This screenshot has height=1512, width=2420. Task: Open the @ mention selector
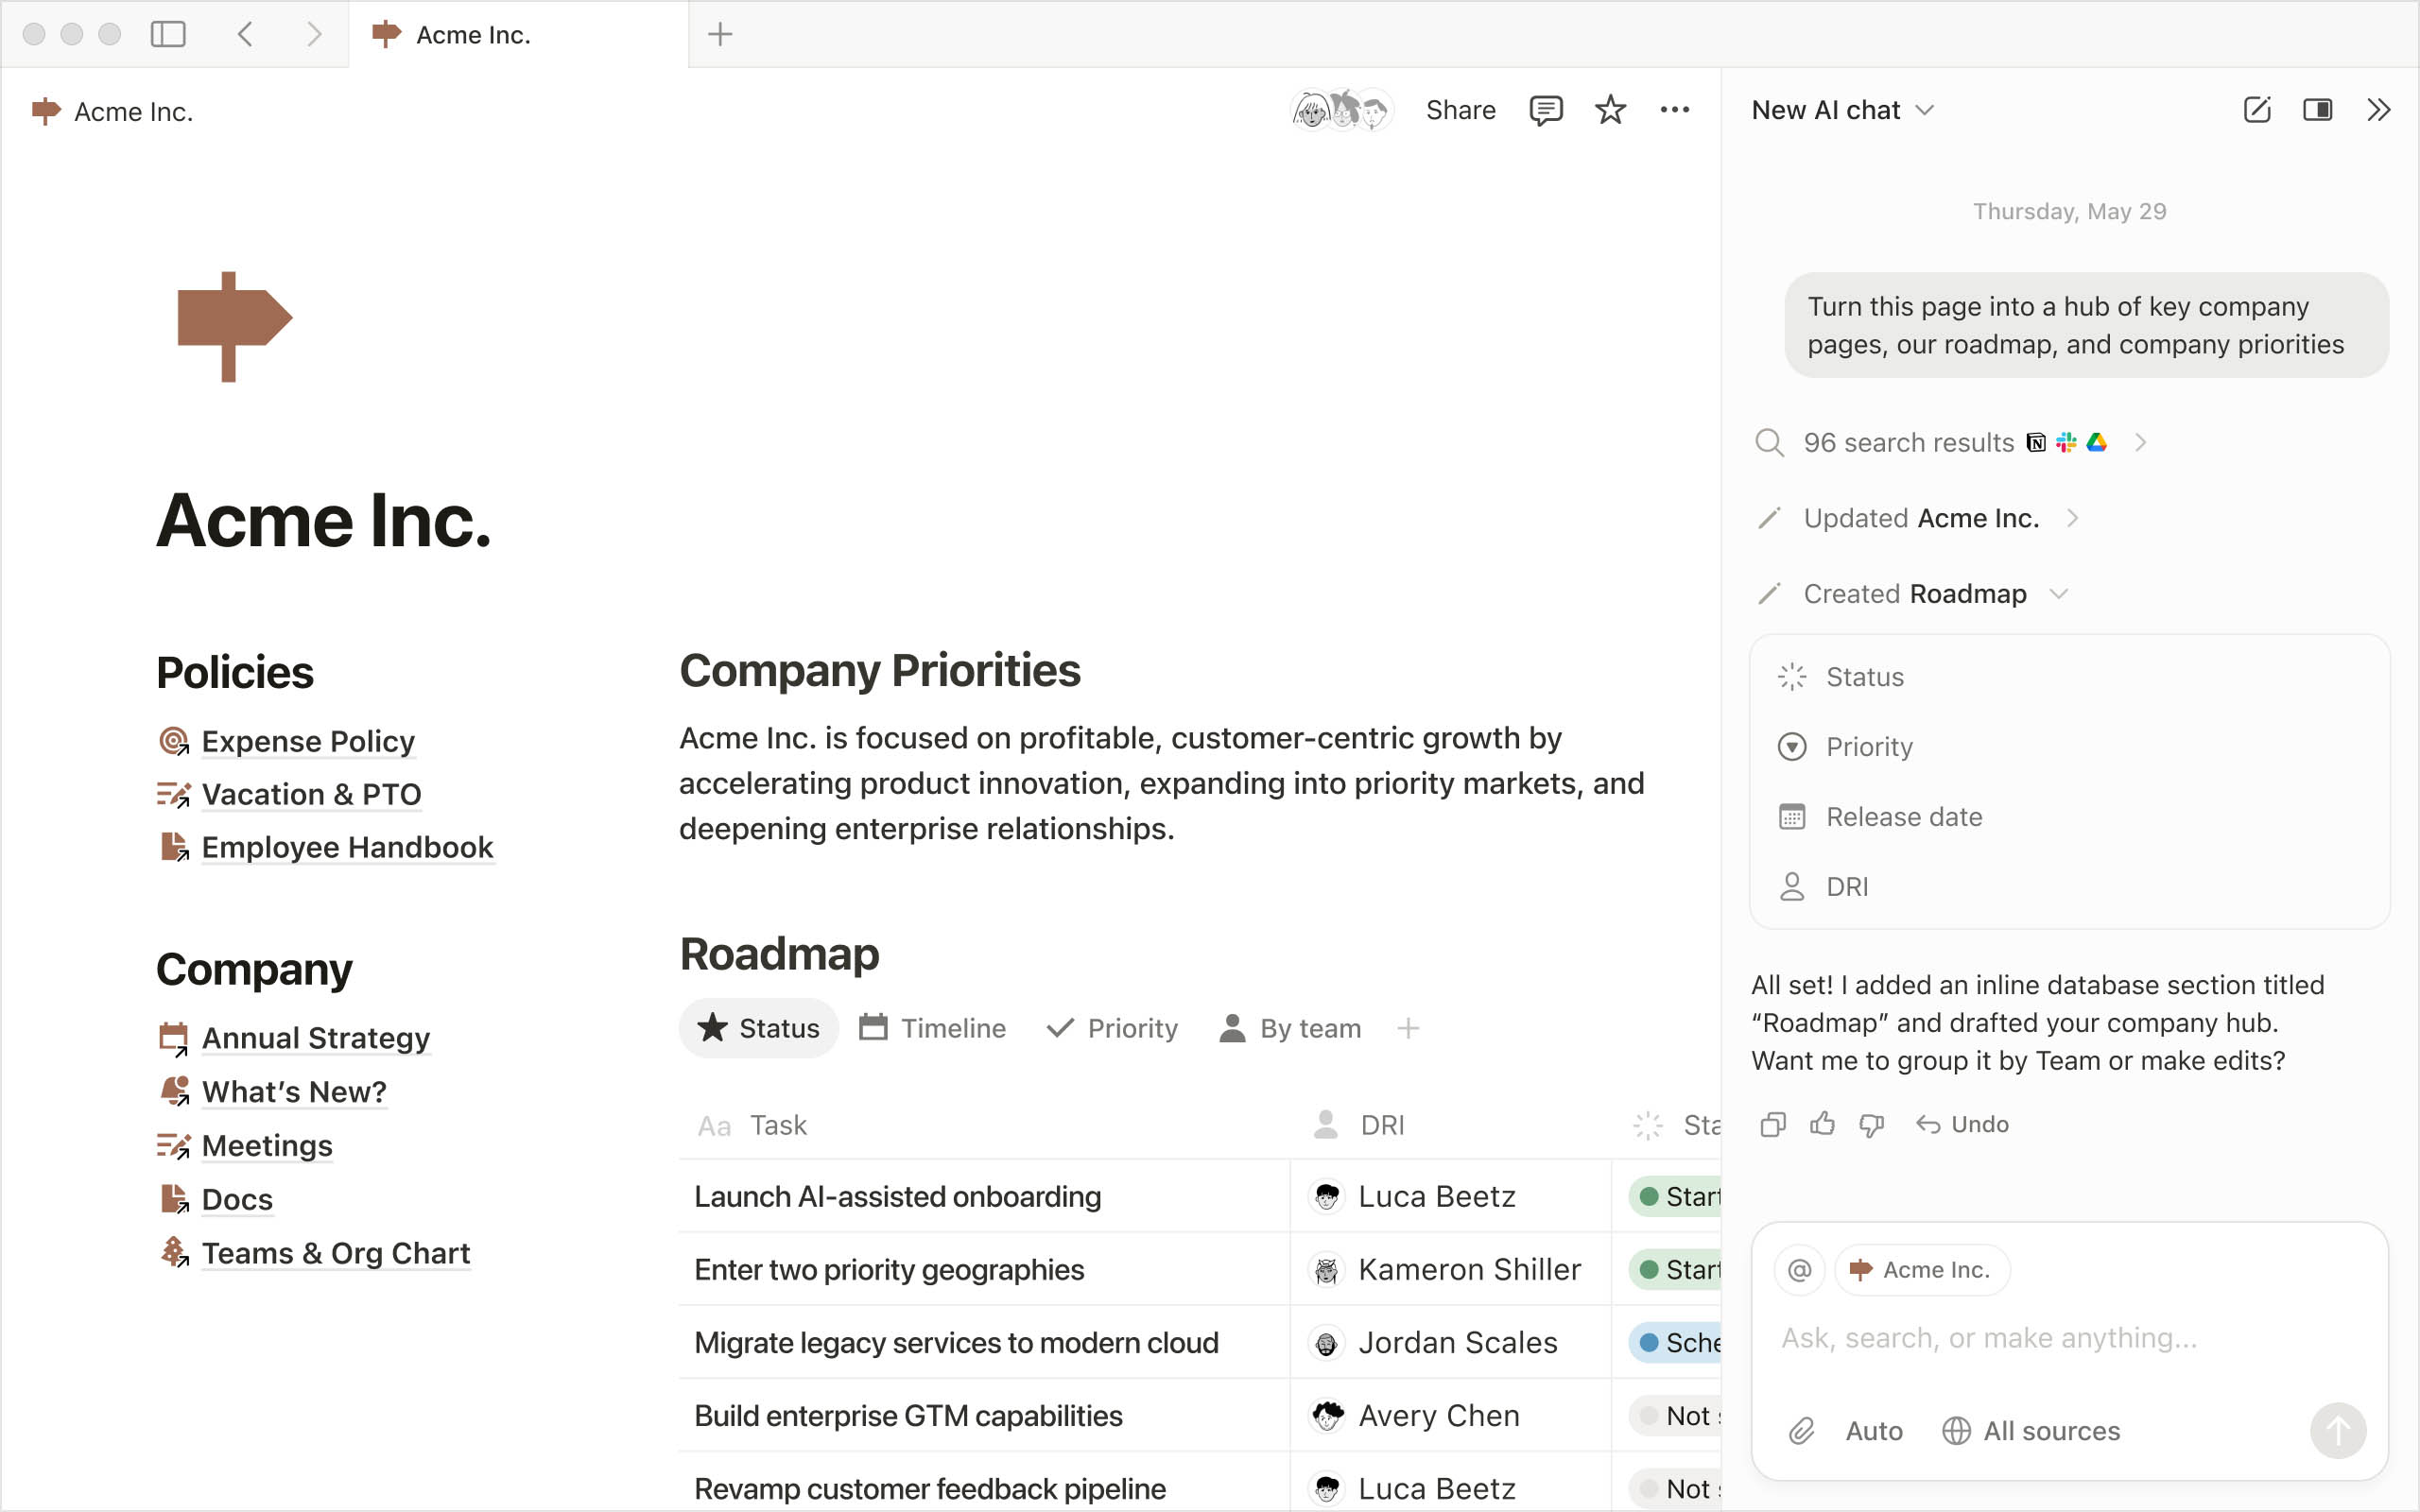click(x=1798, y=1269)
